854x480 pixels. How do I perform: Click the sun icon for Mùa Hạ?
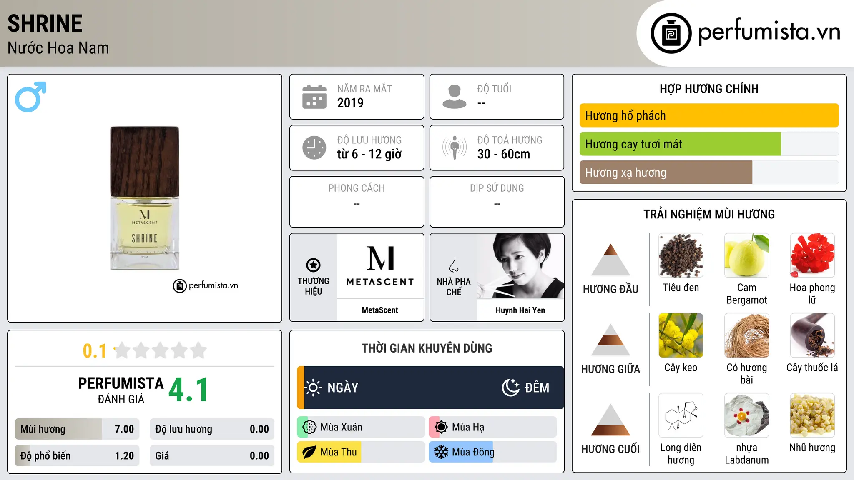441,427
